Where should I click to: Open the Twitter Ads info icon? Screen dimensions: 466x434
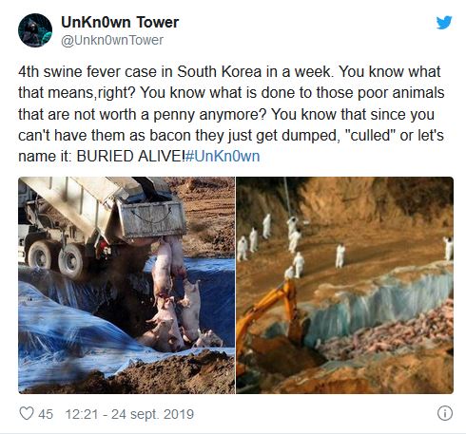[445, 413]
